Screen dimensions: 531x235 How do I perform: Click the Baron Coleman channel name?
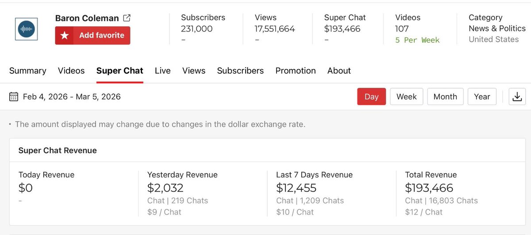tap(87, 18)
